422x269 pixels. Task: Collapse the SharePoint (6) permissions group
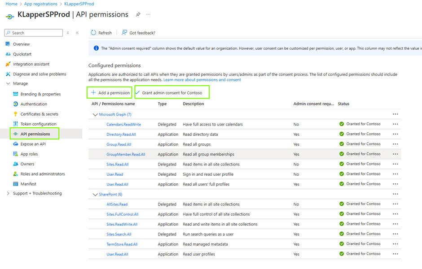click(x=95, y=194)
